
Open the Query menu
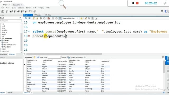(x=13, y=8)
